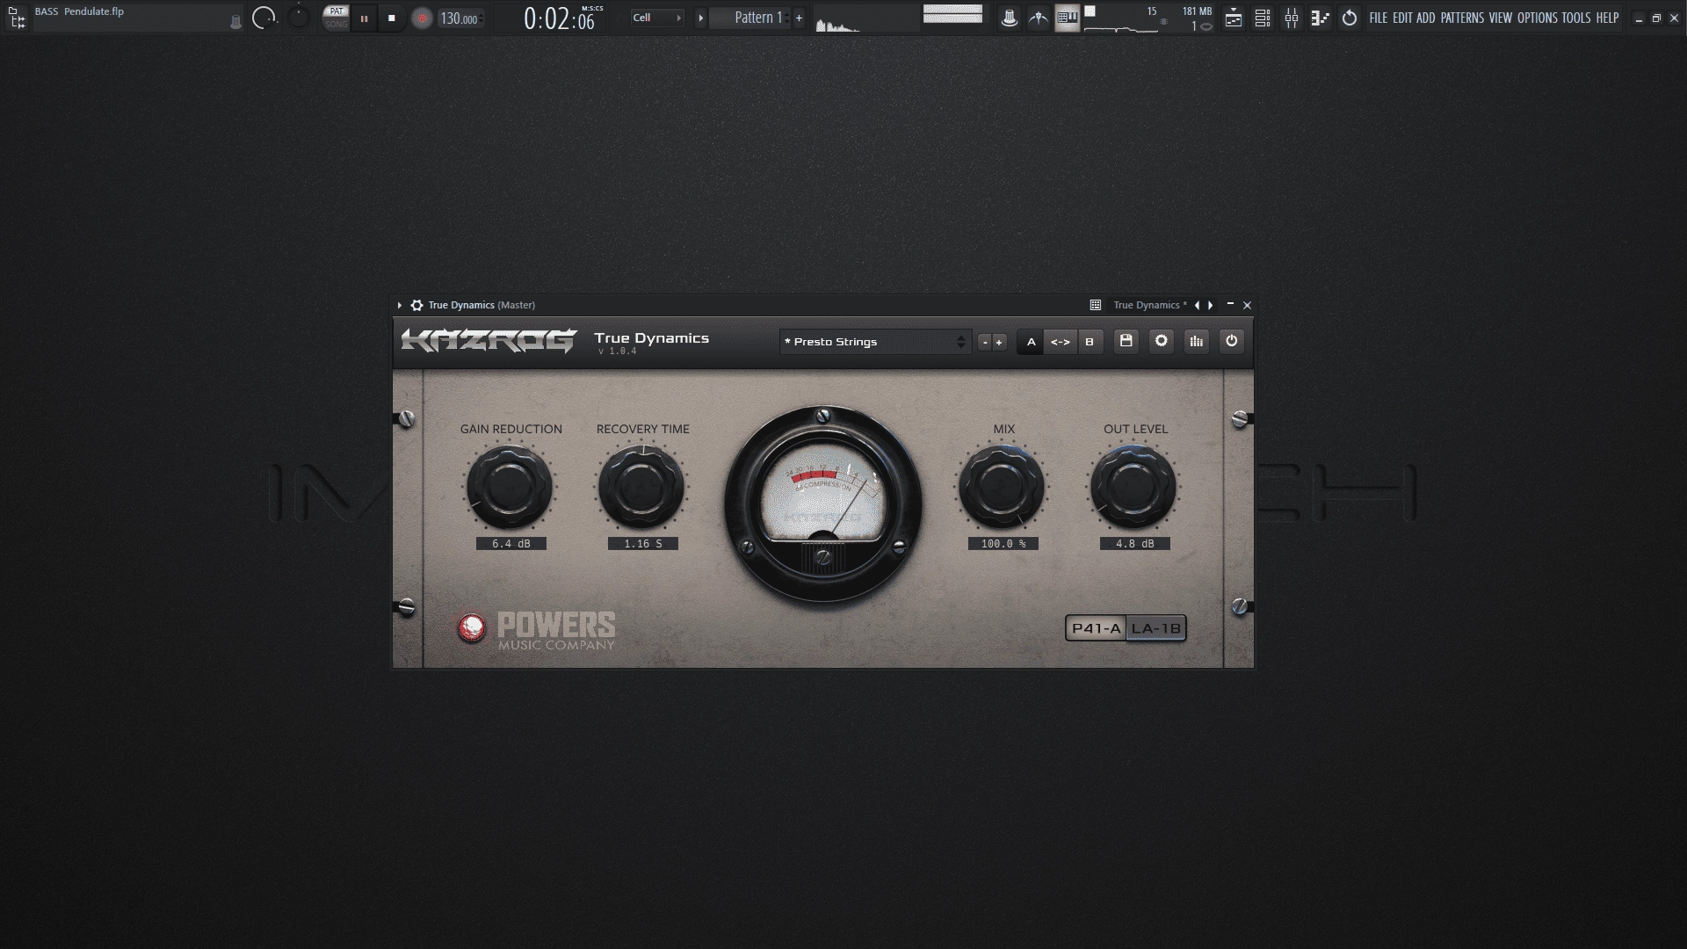This screenshot has height=949, width=1687.
Task: Open the Pattern 1 selector
Action: [750, 18]
